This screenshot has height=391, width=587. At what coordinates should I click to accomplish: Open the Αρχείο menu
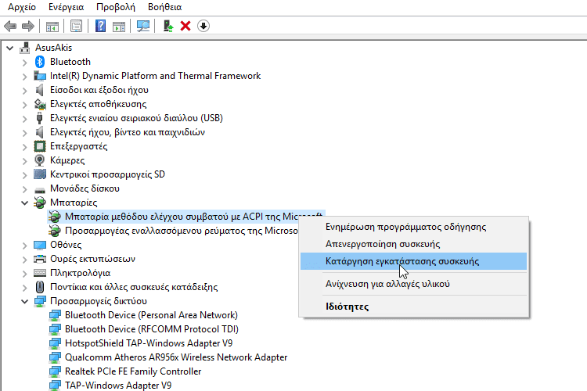tap(22, 7)
